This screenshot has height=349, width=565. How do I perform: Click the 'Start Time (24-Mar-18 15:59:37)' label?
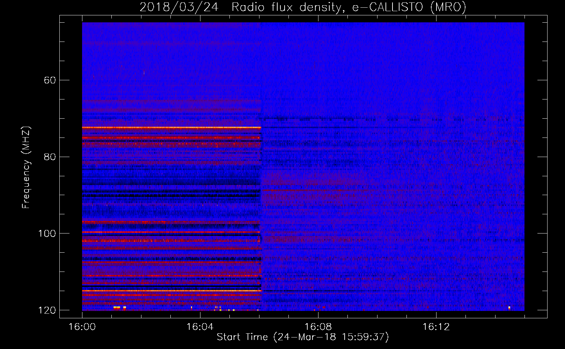(x=303, y=337)
